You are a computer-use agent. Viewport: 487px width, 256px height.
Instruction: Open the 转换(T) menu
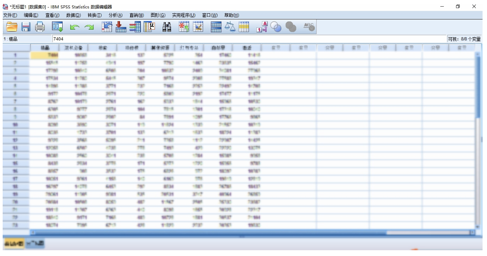point(95,15)
